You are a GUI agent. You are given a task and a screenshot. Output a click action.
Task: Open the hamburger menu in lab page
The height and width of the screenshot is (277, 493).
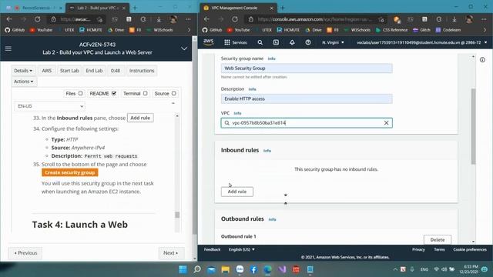tap(8, 48)
